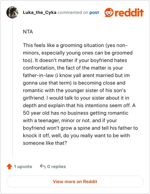
Task: Click the word "father-in-law" in comment
Action: (x=38, y=75)
